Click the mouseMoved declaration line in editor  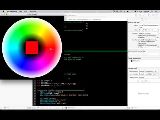coord(50,85)
